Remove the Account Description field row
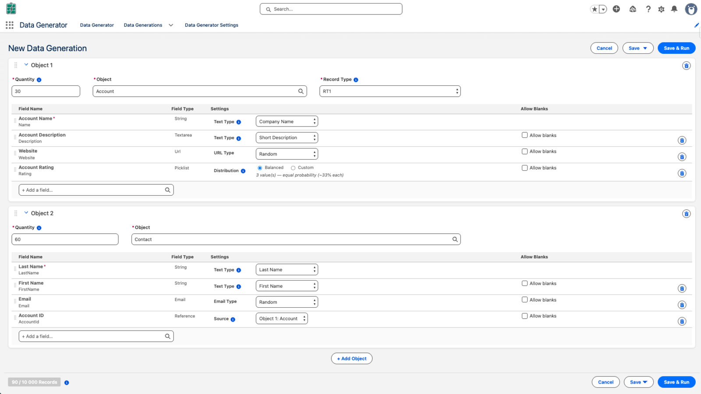The height and width of the screenshot is (394, 701). click(682, 141)
